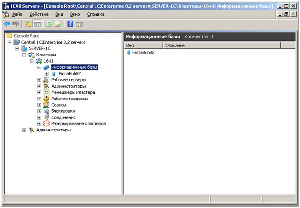
Task: Select FirmaBuh82 text in the list pane
Action: [x=143, y=52]
